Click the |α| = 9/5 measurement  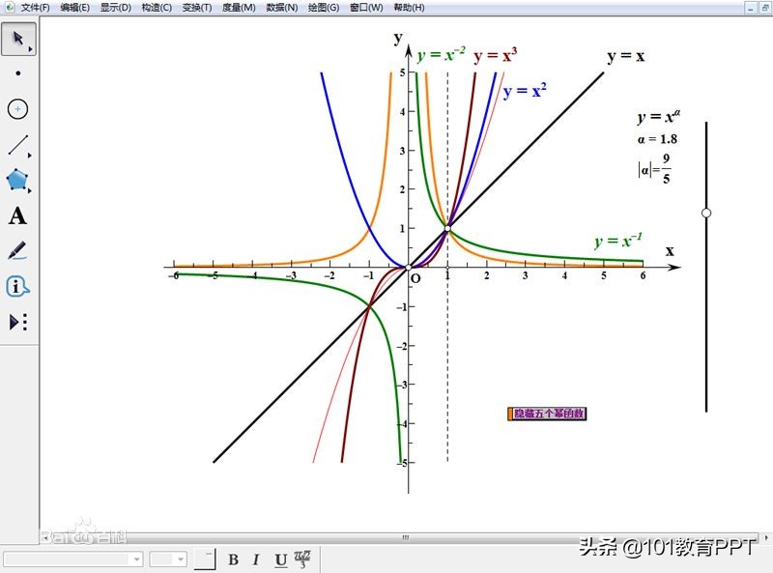click(654, 169)
